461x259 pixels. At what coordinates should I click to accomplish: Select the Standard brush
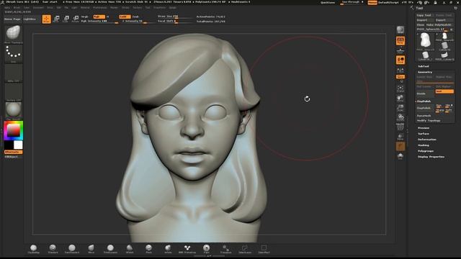coord(53,249)
